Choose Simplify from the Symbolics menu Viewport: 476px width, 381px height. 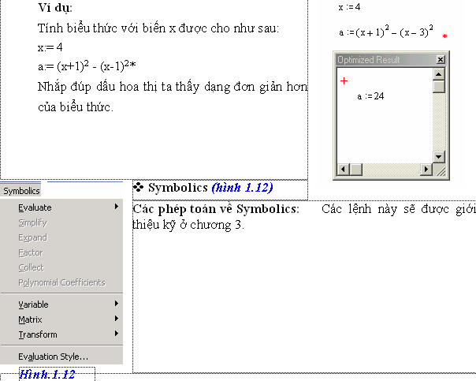32,222
